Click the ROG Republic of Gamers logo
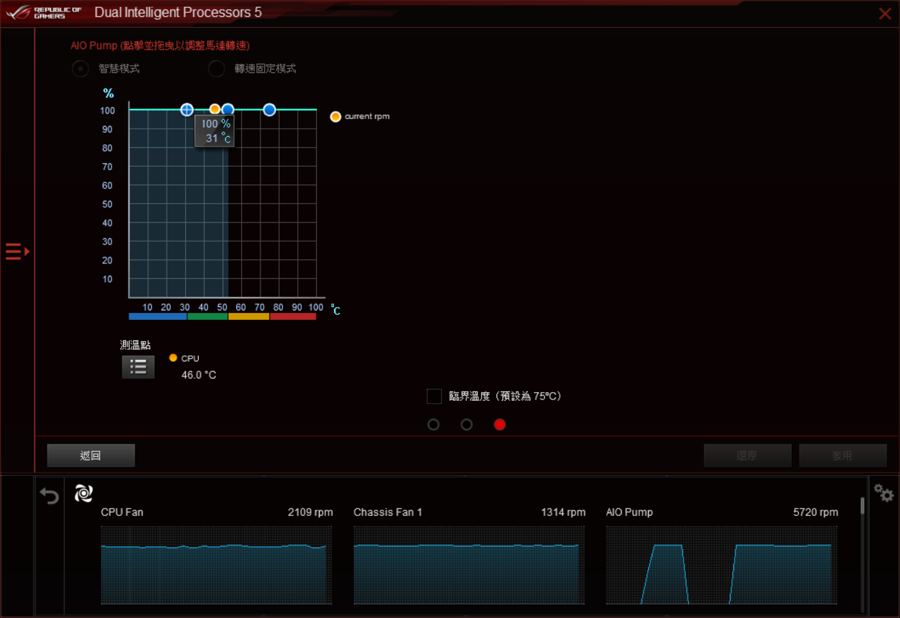The width and height of the screenshot is (900, 618). point(44,12)
